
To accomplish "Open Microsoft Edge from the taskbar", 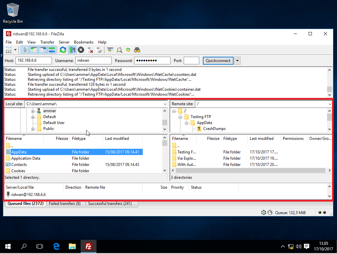I will click(x=56, y=246).
